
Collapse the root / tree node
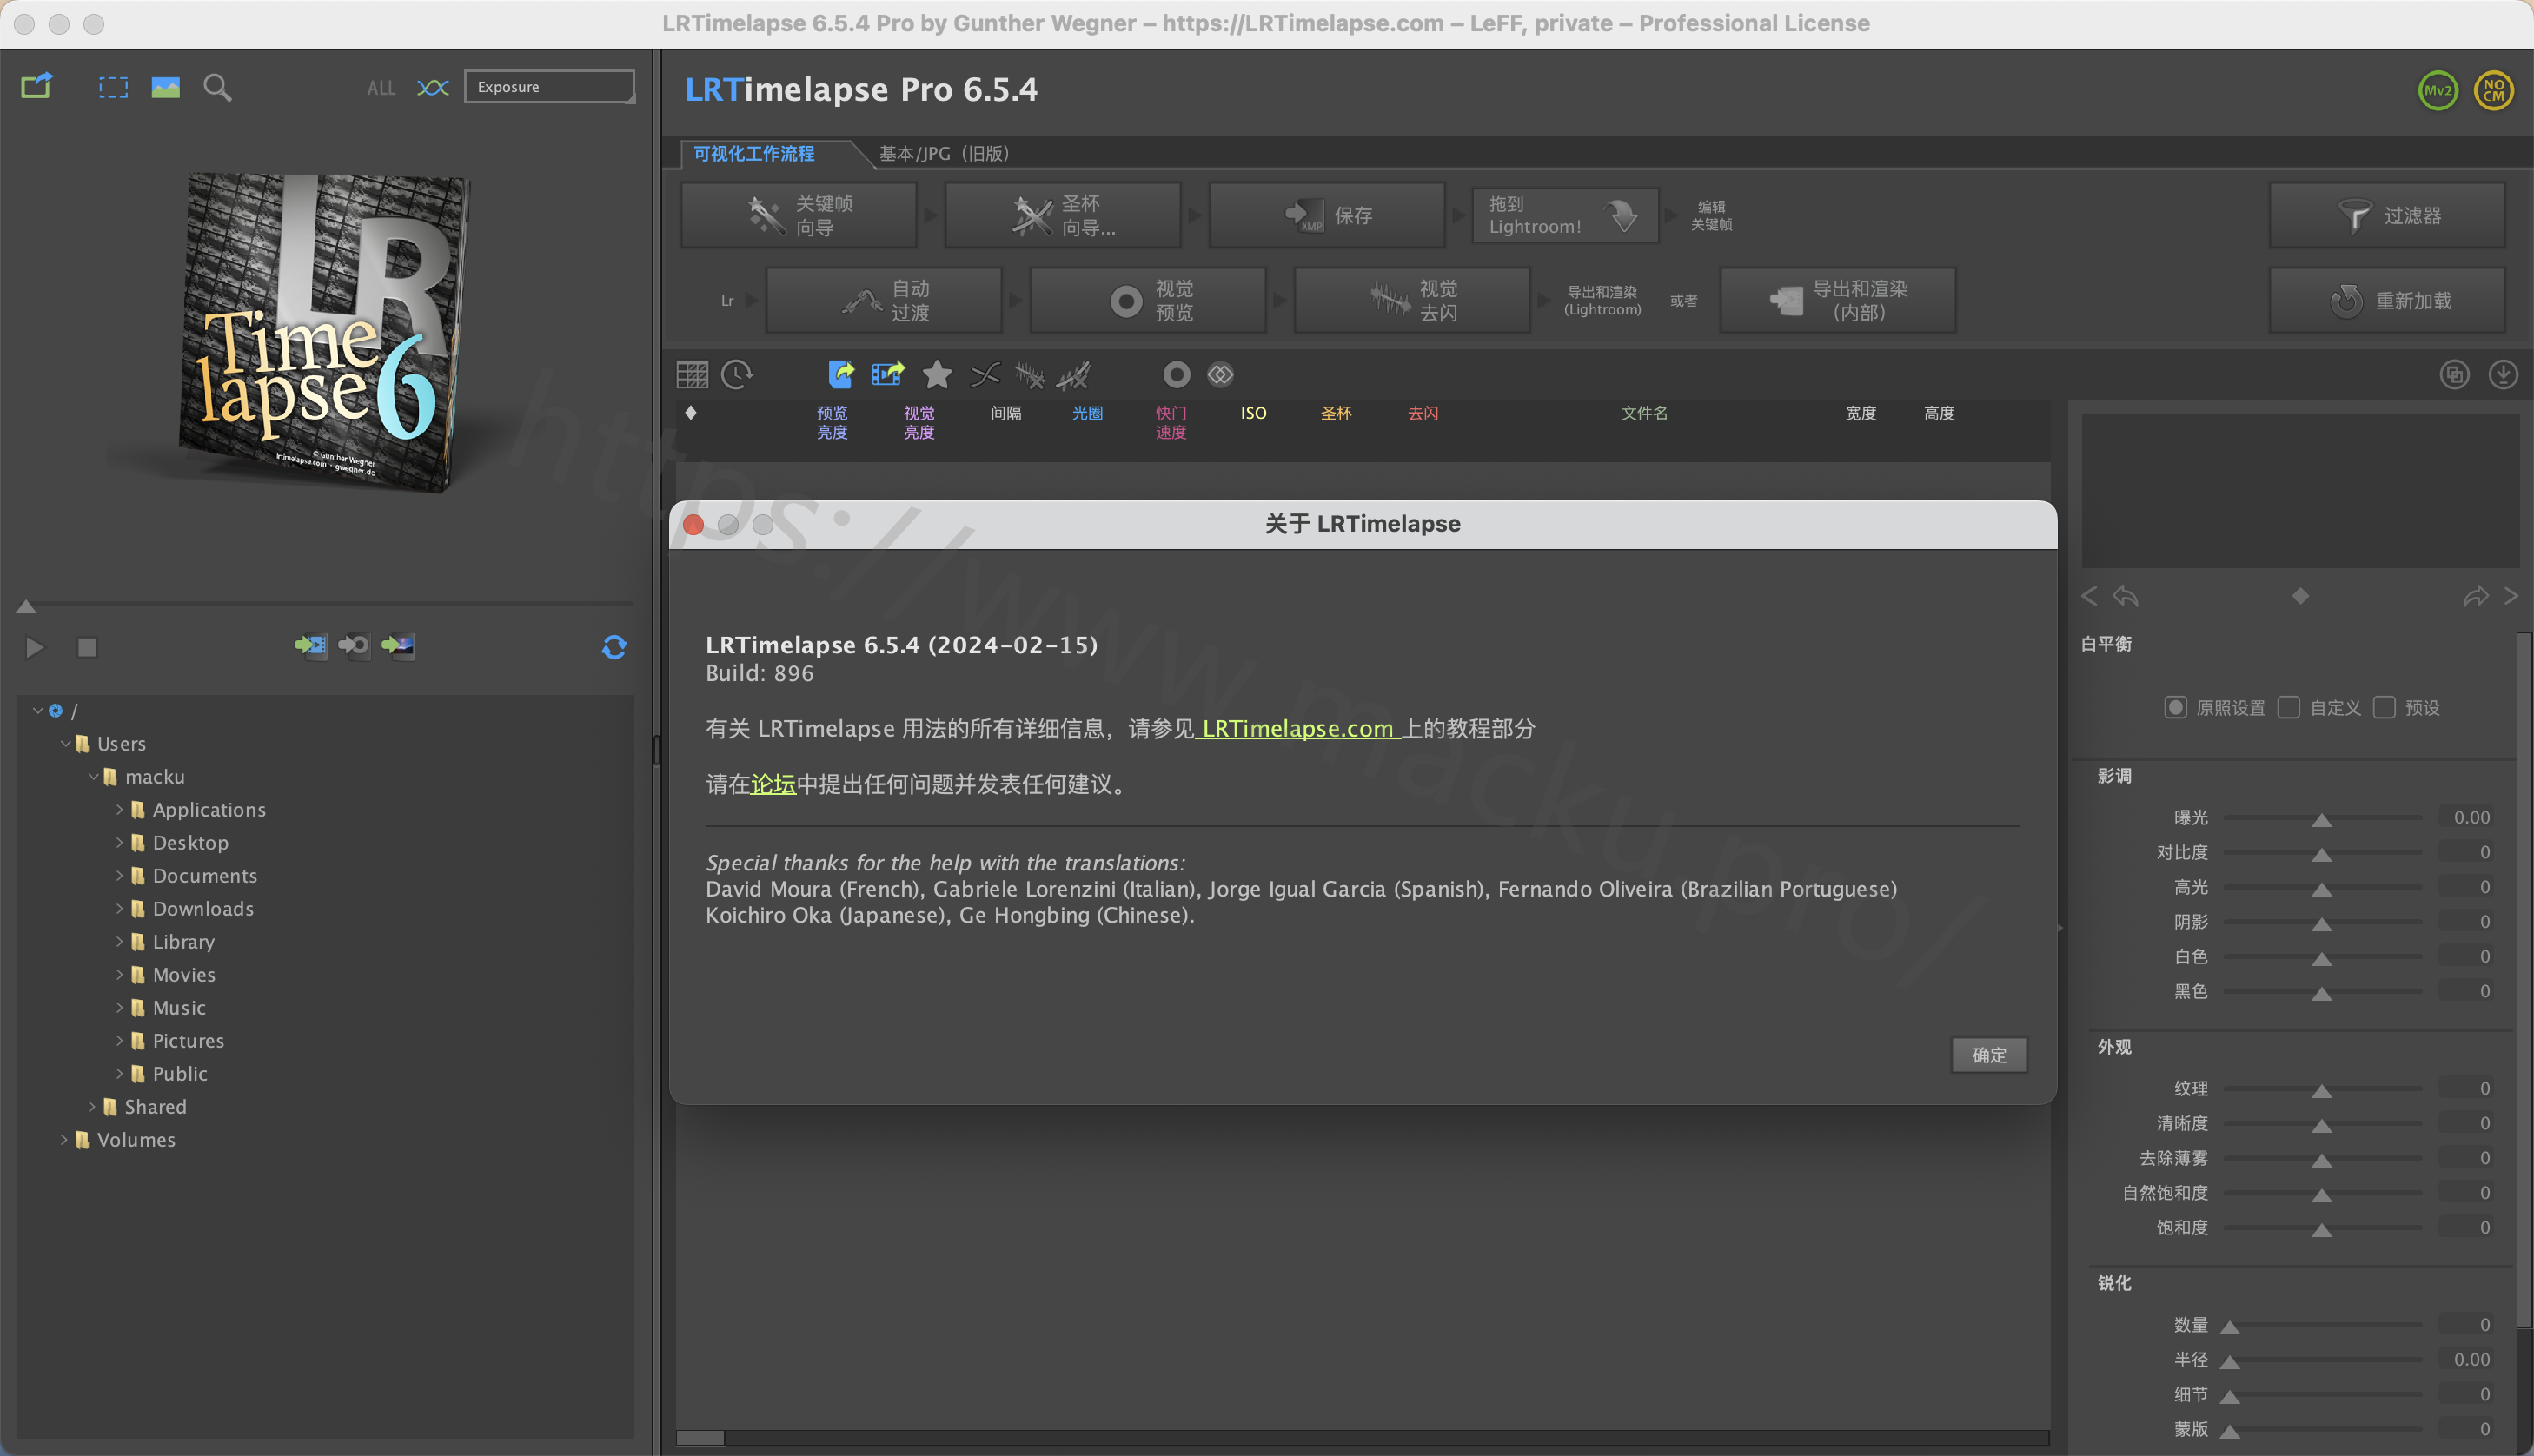click(x=37, y=710)
